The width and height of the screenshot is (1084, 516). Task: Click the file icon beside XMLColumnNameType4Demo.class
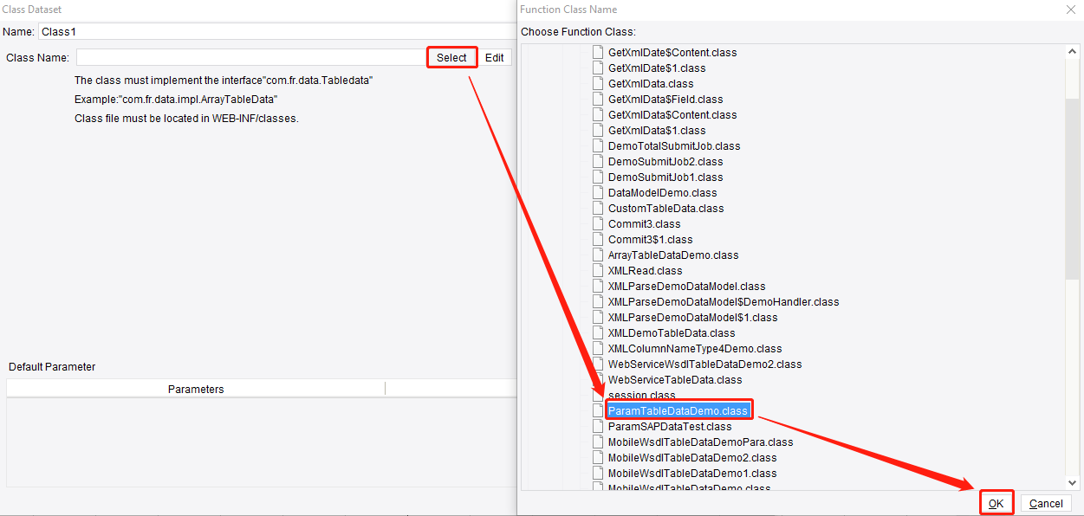[597, 348]
